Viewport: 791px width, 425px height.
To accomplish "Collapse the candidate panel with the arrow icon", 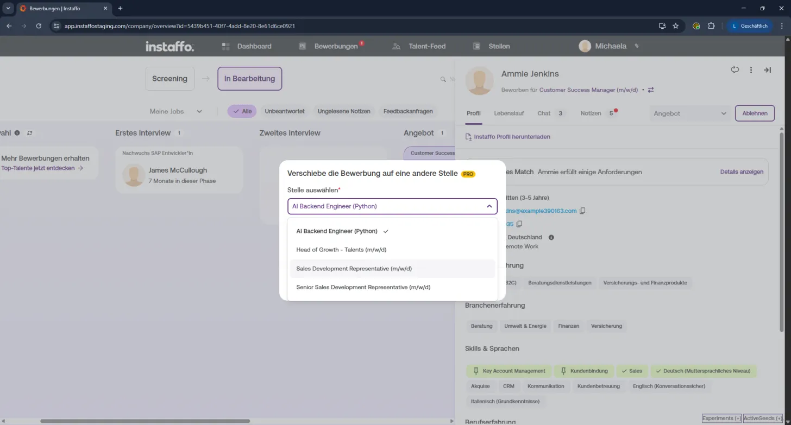I will (767, 70).
